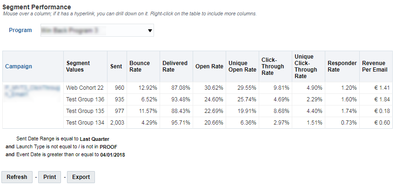The height and width of the screenshot is (185, 396).
Task: Click the Refresh button
Action: pyautogui.click(x=17, y=177)
